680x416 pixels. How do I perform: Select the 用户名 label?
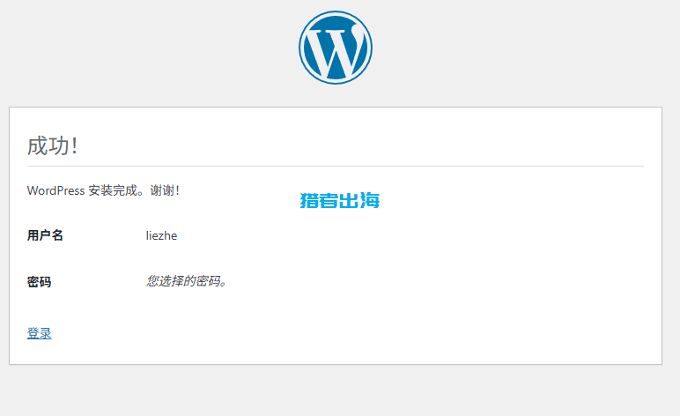click(x=45, y=235)
